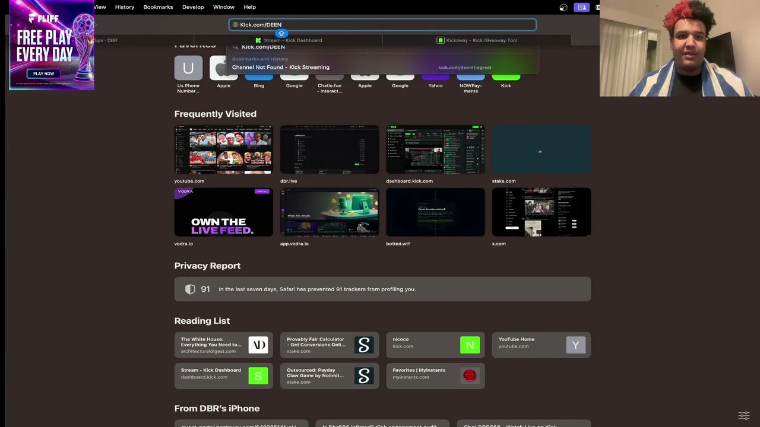Open the Privacy Report trackers summary

[382, 289]
